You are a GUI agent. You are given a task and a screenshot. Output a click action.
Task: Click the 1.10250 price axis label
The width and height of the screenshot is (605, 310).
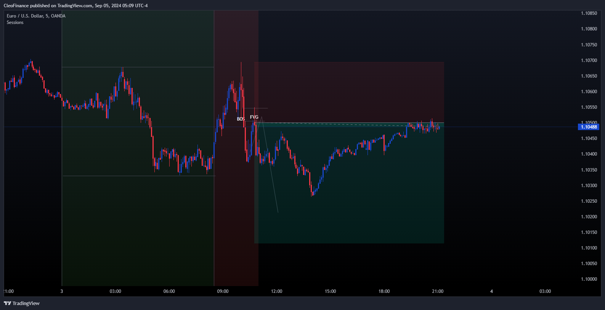coord(589,201)
